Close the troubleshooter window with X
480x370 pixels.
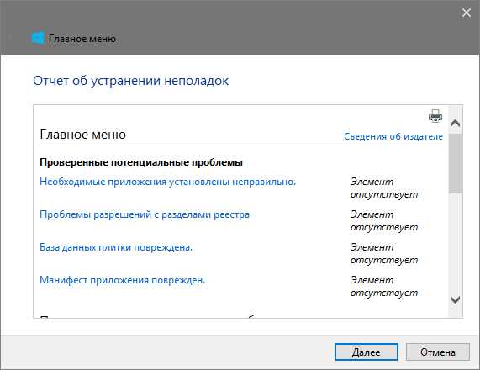coord(467,13)
